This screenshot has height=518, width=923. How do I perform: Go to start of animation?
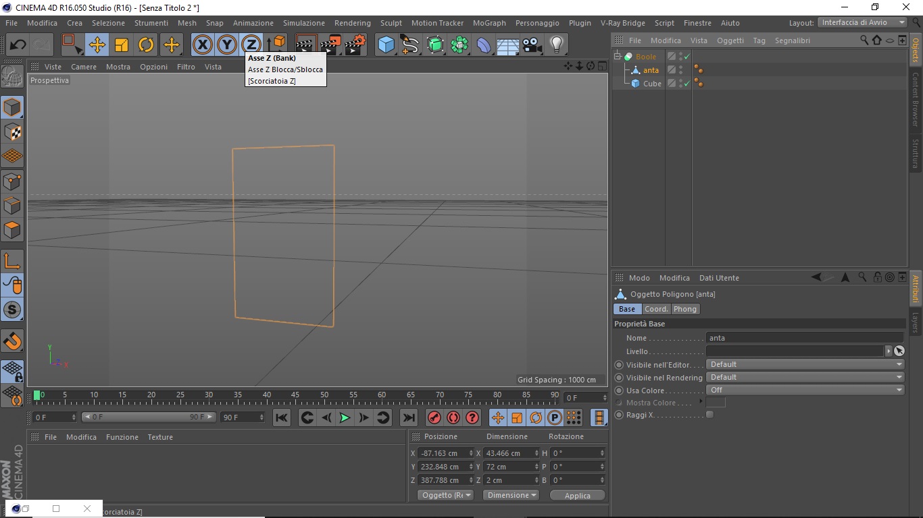282,418
